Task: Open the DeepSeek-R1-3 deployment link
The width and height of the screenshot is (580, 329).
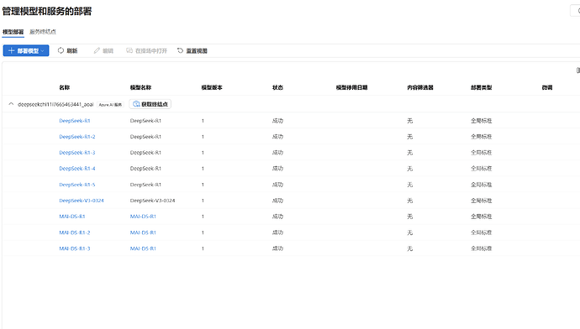Action: coord(77,153)
